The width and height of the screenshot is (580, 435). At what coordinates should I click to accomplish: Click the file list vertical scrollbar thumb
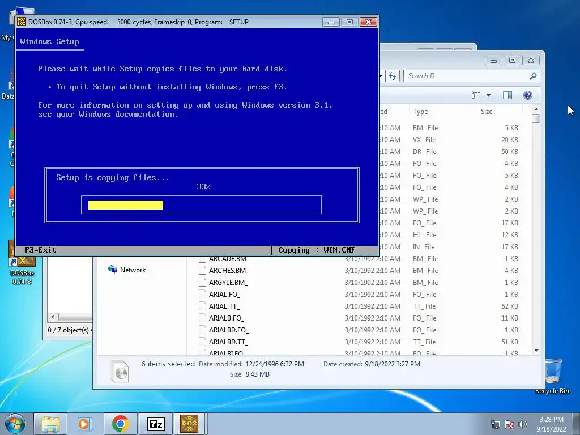536,119
